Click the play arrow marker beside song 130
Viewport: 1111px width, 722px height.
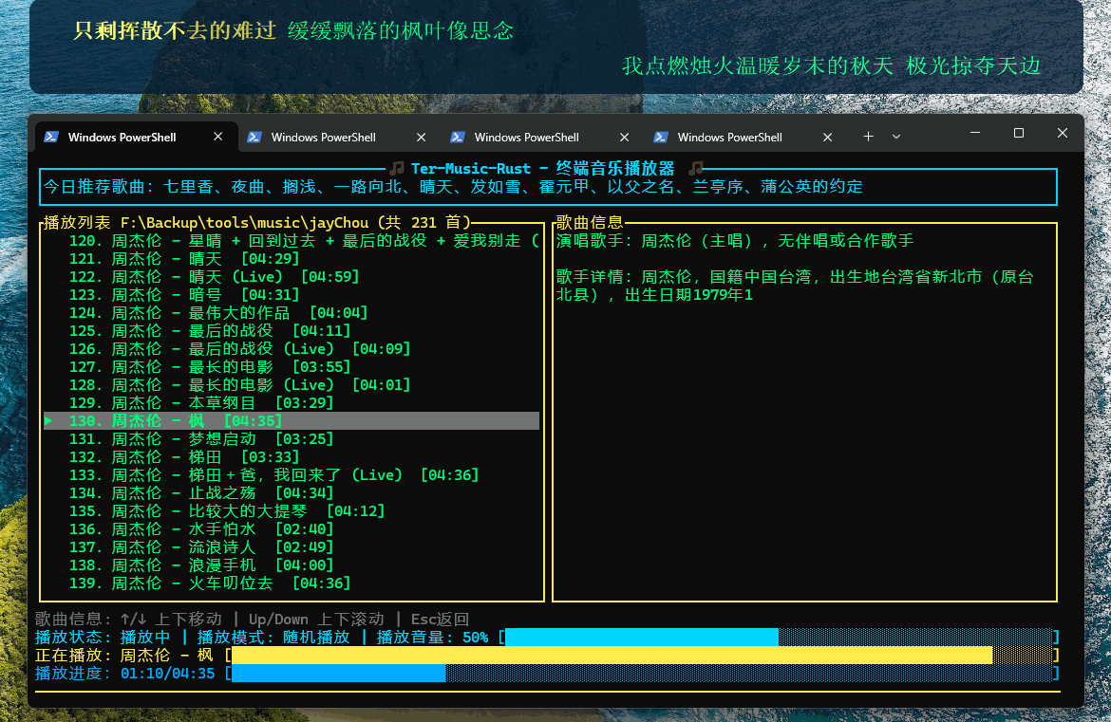[48, 421]
